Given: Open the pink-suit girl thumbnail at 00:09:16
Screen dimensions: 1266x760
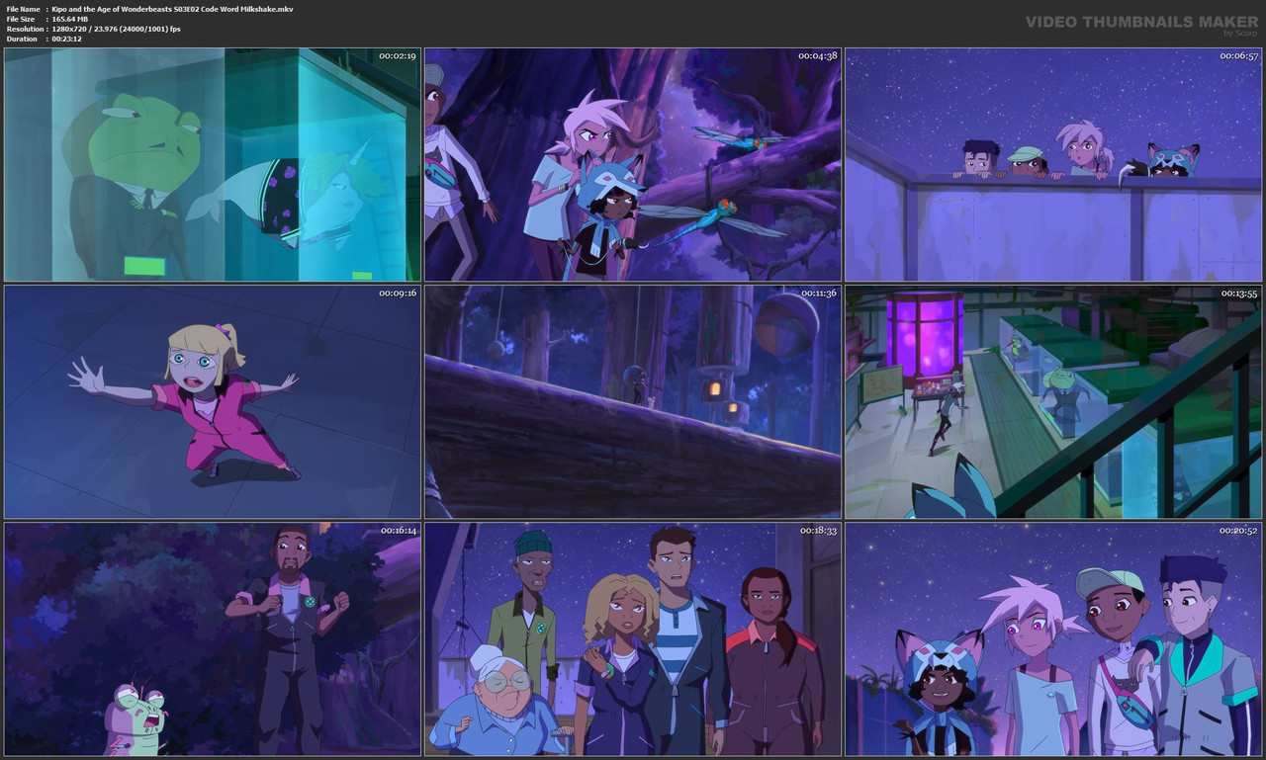Looking at the screenshot, I should (x=213, y=402).
